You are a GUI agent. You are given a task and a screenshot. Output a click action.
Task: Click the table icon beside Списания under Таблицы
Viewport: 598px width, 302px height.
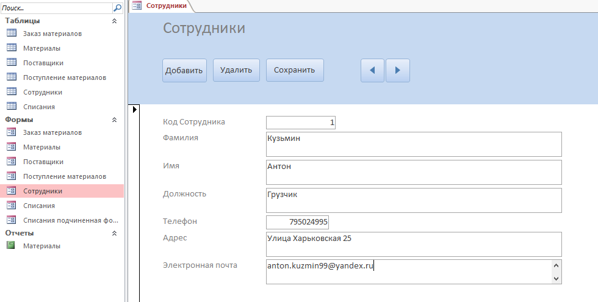pos(12,106)
